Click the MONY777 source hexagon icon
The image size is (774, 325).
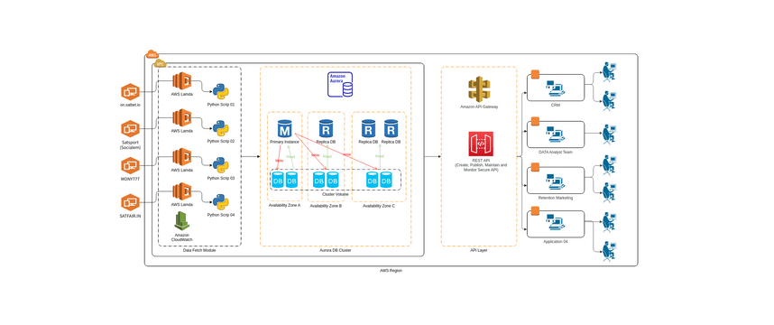[130, 165]
